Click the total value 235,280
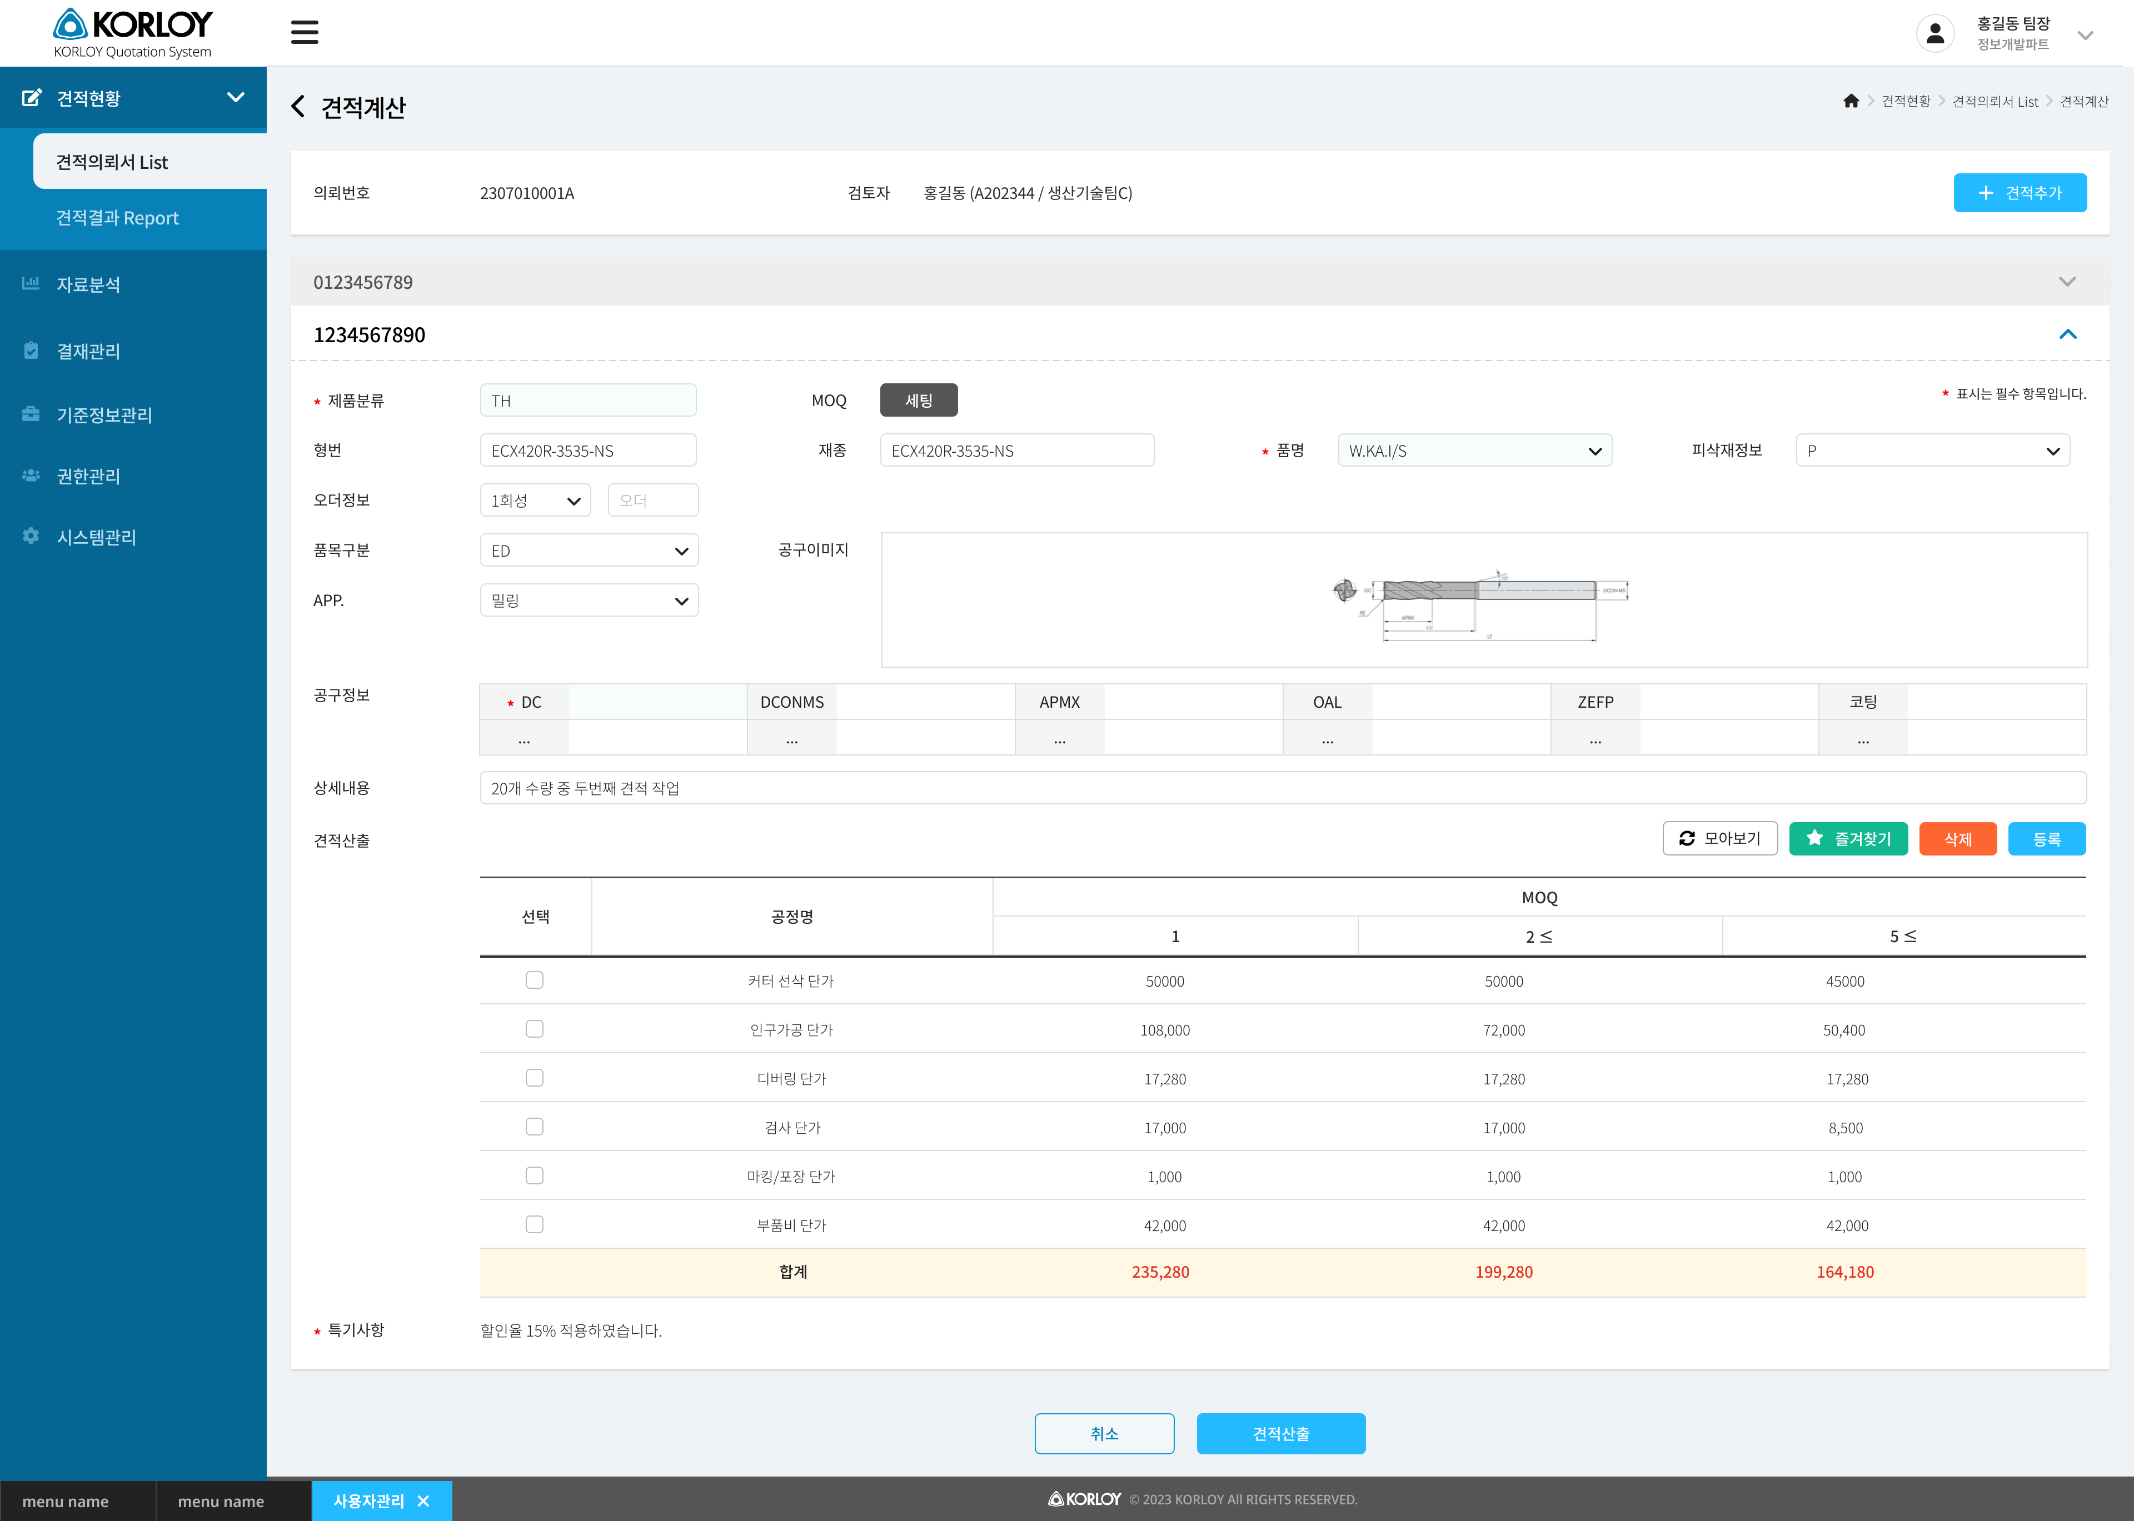Image resolution: width=2134 pixels, height=1521 pixels. (x=1160, y=1272)
